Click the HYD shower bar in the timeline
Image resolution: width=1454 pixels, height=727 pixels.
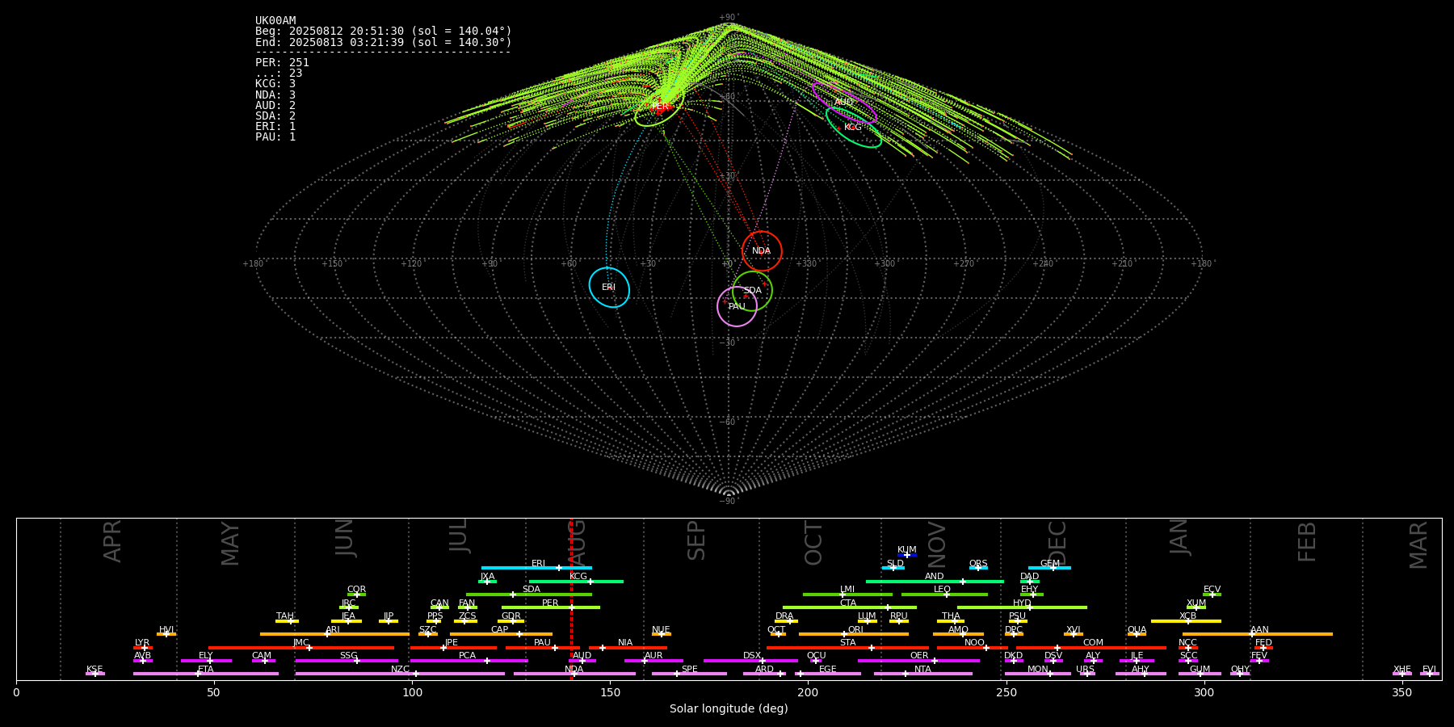click(1022, 607)
